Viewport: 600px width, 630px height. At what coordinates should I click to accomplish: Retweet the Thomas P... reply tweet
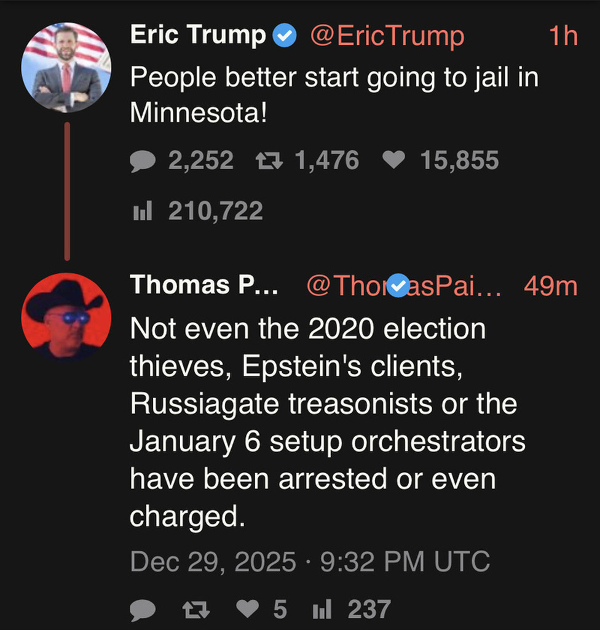(197, 610)
